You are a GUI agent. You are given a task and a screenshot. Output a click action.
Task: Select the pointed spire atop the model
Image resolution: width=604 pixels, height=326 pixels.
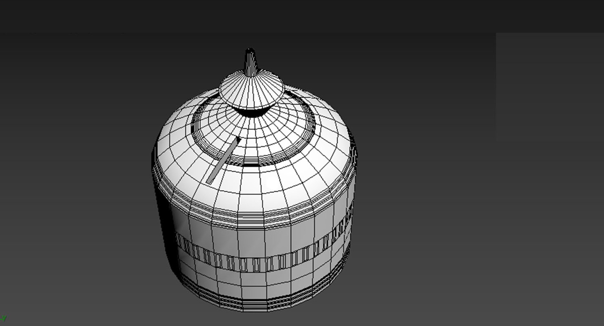[251, 62]
